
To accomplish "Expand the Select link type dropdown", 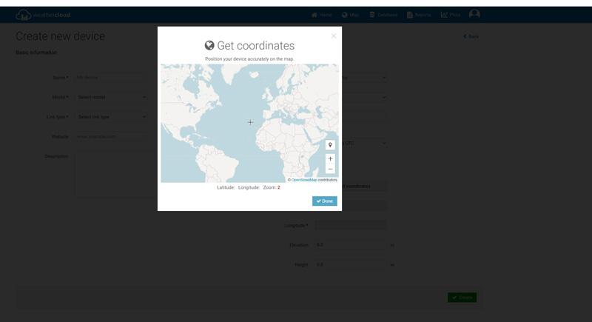I will point(111,117).
